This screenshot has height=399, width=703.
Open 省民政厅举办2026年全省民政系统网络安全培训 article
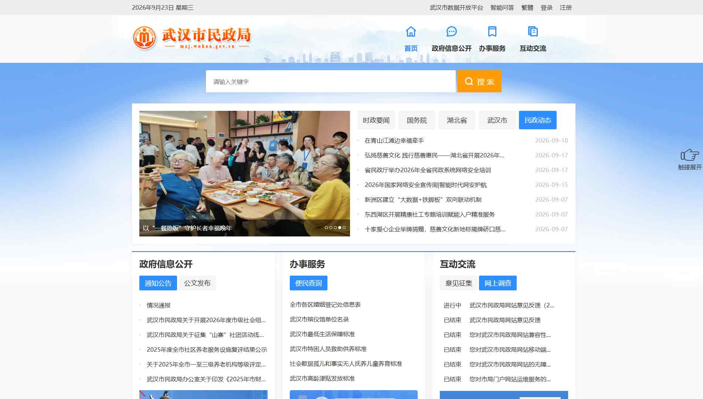428,170
